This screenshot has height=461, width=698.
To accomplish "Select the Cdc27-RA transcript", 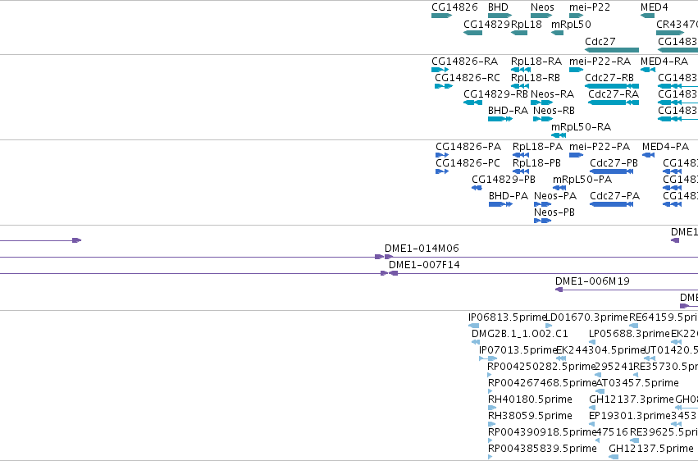I will (x=614, y=103).
